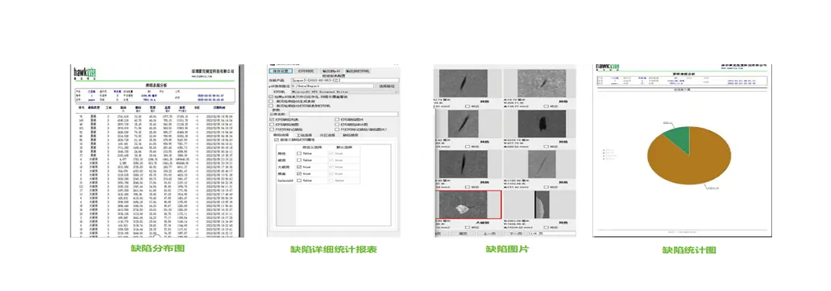
Task: Open the thin diagonal scratch defect thumbnail
Action: coord(542,164)
